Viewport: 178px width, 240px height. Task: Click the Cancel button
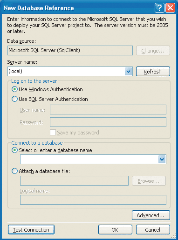click(153, 230)
